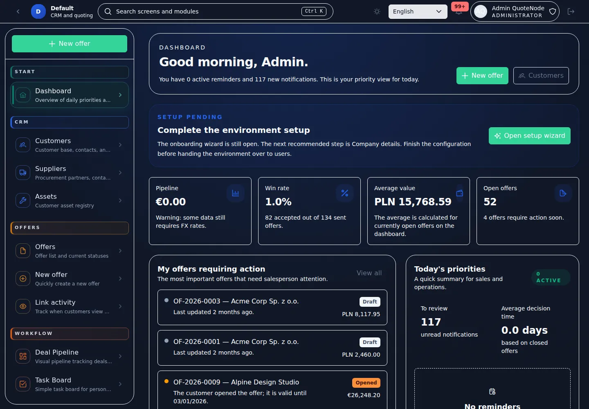Viewport: 589px width, 409px height.
Task: Click the Draft badge on OF-2026-0003
Action: (x=370, y=302)
